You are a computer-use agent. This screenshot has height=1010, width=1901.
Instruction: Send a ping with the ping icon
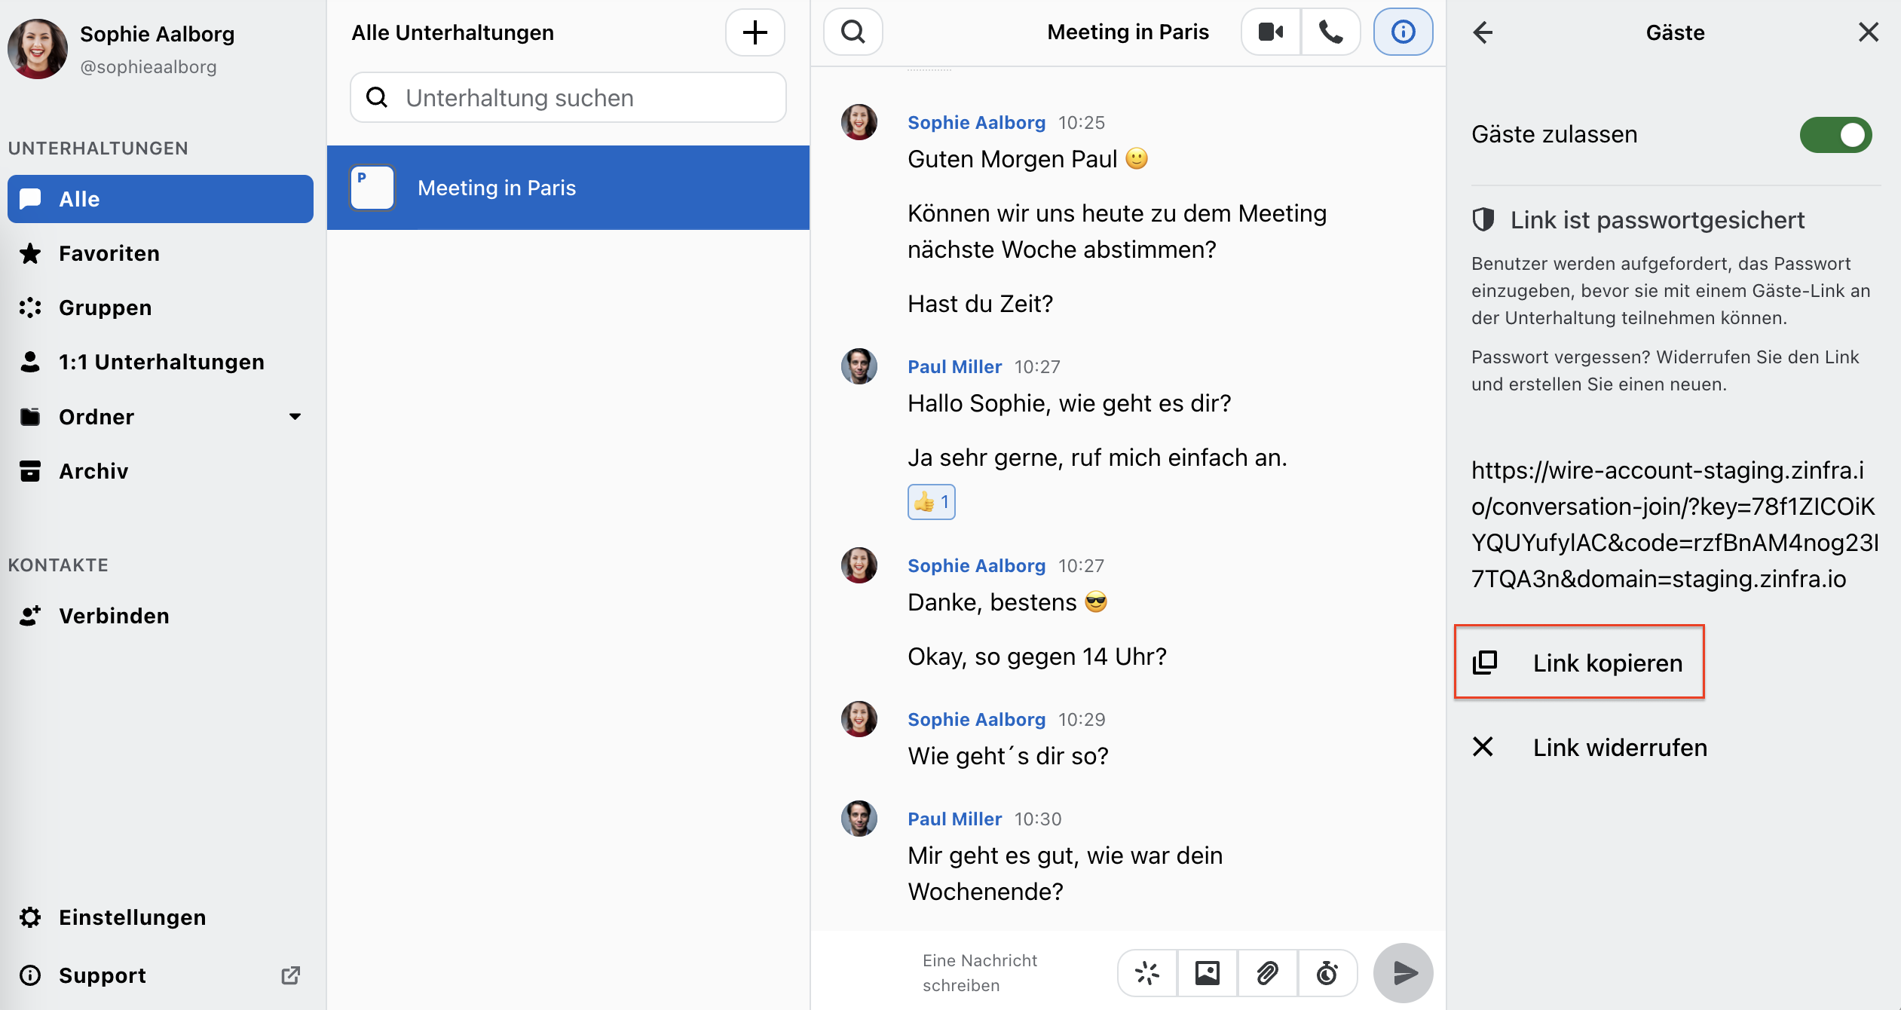1147,973
